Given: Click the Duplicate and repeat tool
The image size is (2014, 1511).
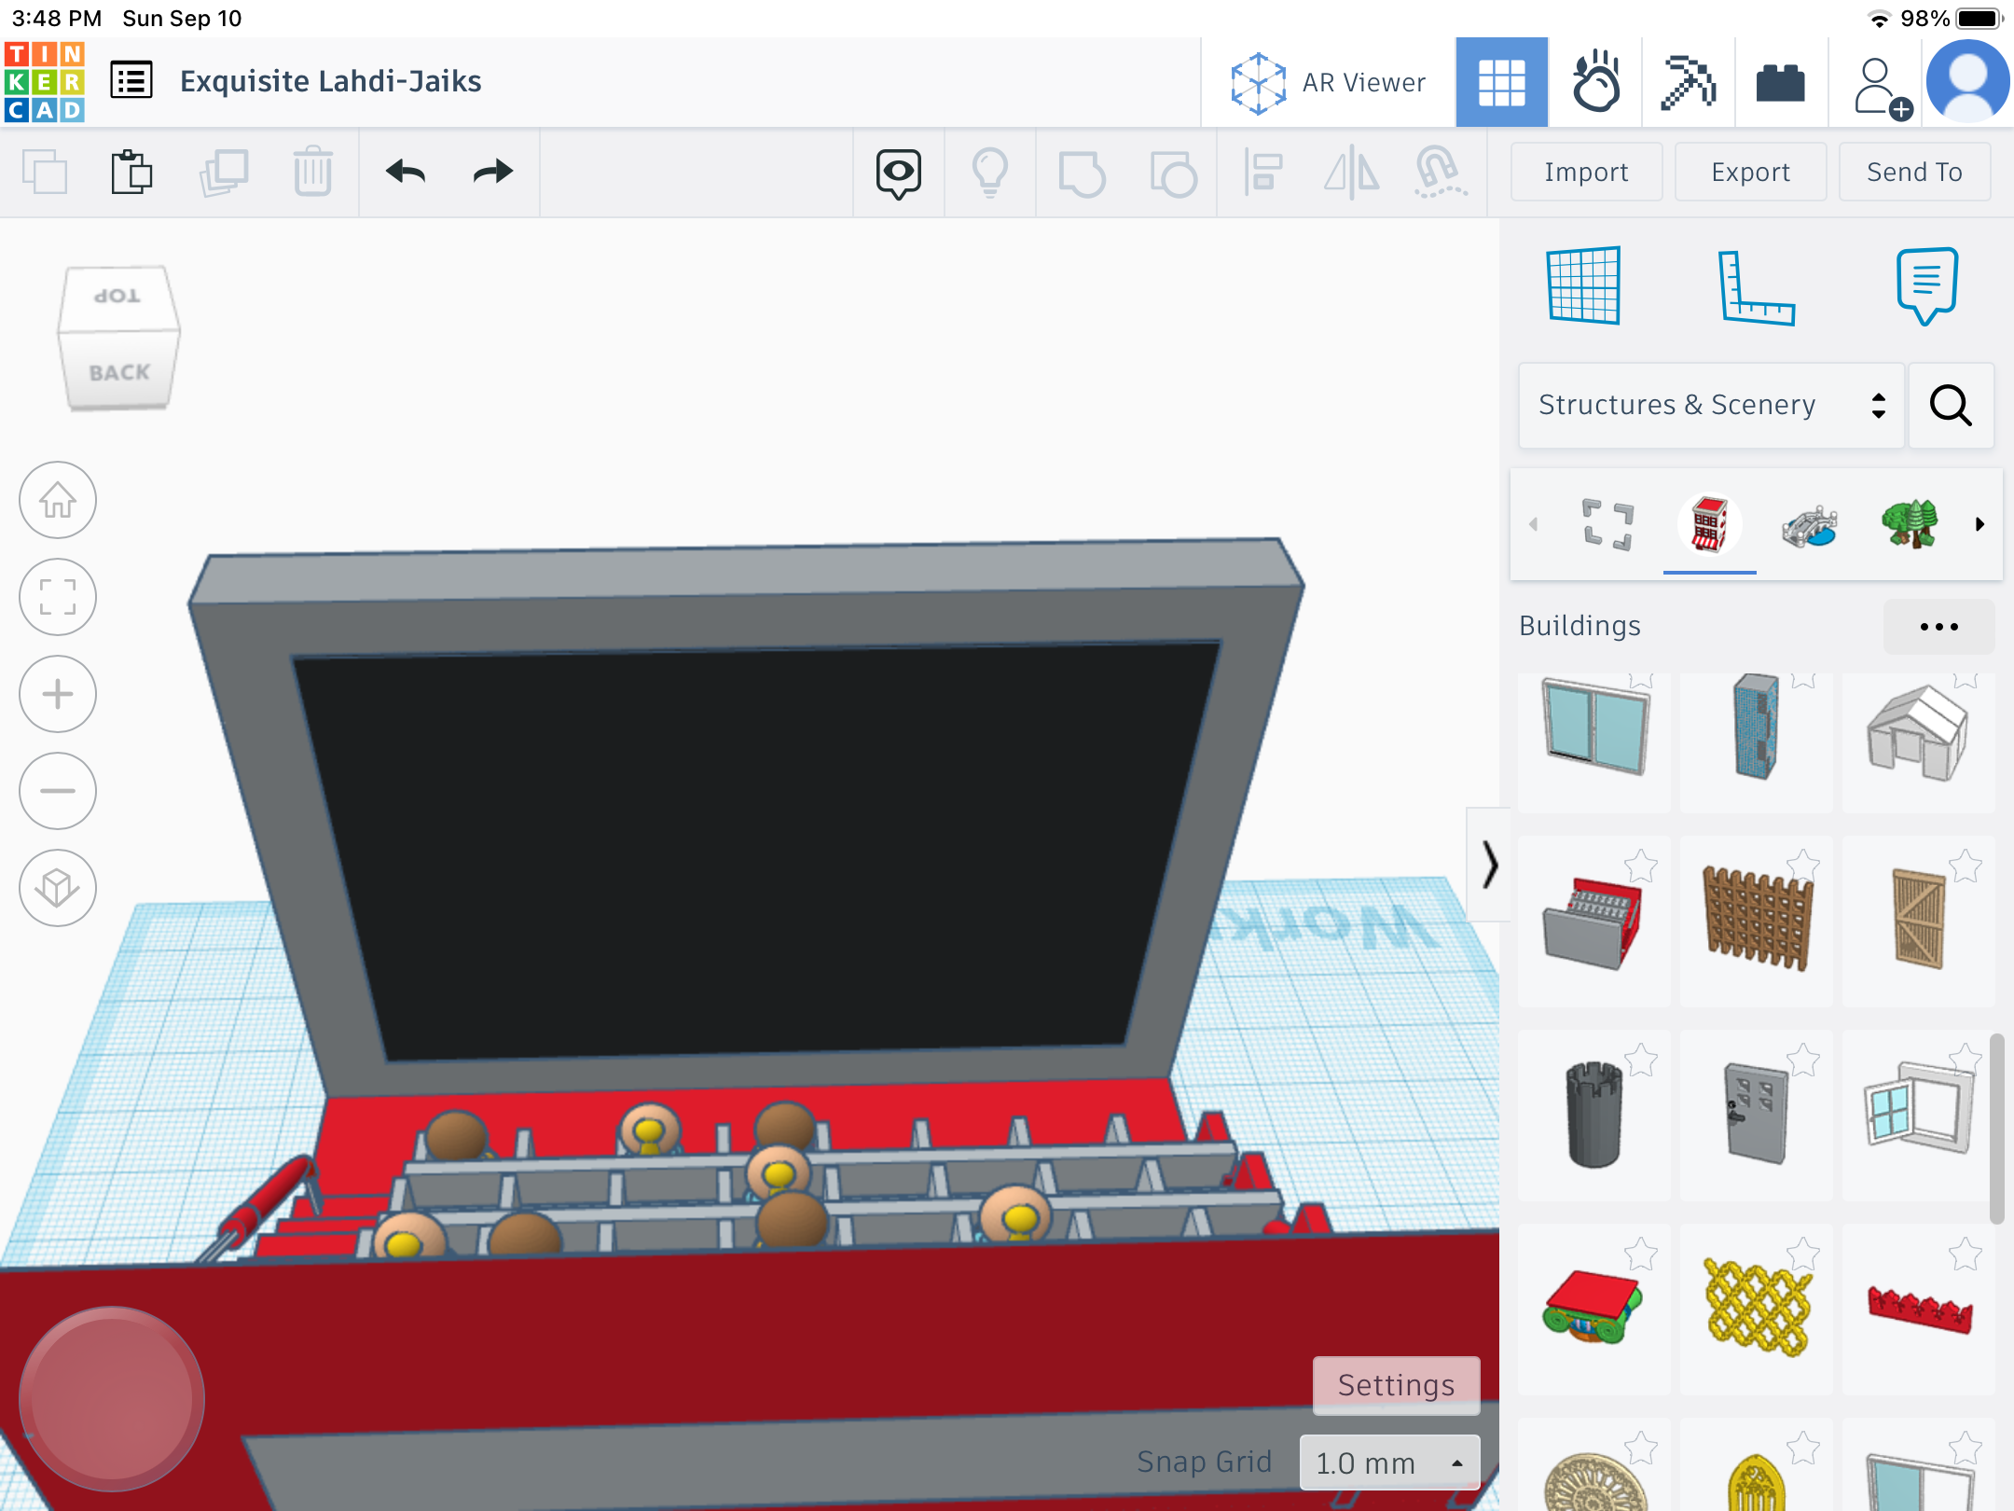Looking at the screenshot, I should pos(223,173).
